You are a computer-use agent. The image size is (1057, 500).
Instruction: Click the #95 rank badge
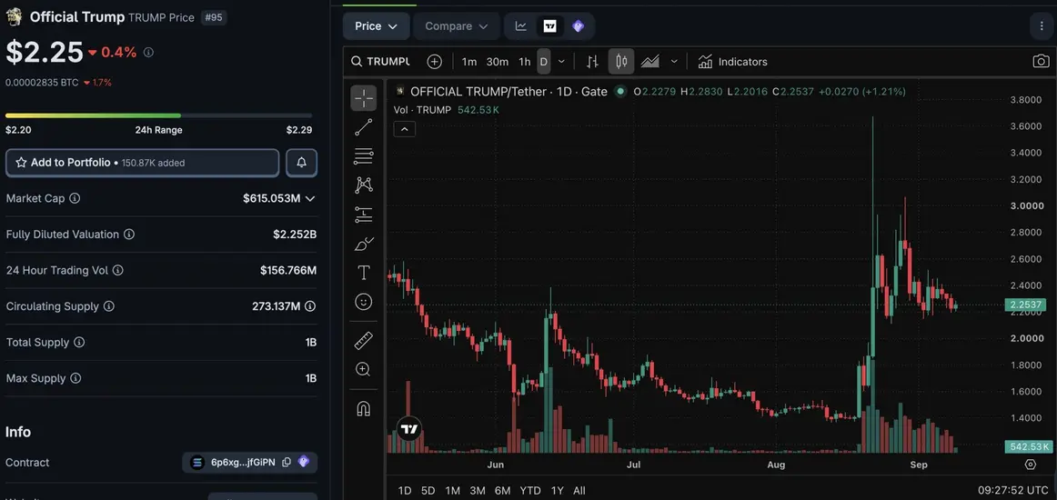click(x=214, y=17)
